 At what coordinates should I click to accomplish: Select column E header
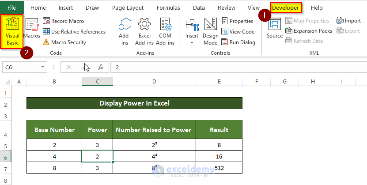click(x=219, y=81)
